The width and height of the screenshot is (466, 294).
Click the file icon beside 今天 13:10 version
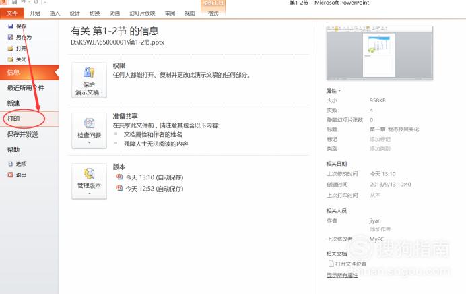[119, 177]
